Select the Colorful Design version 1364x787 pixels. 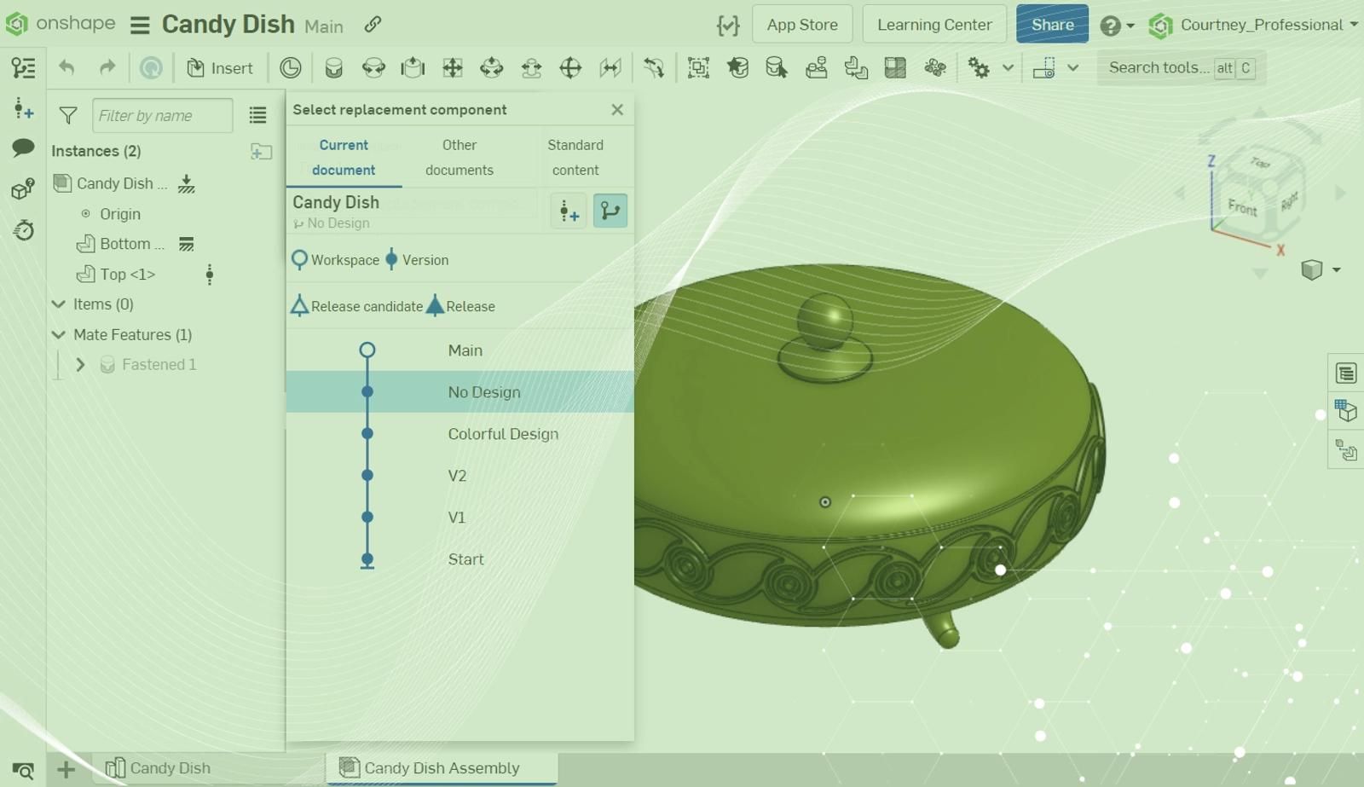click(503, 434)
